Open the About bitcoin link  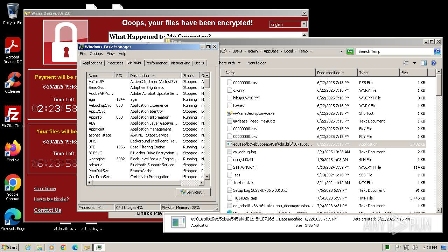45,189
